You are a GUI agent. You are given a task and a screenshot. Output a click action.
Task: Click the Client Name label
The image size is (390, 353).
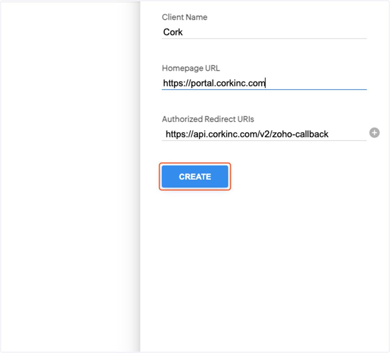point(185,17)
